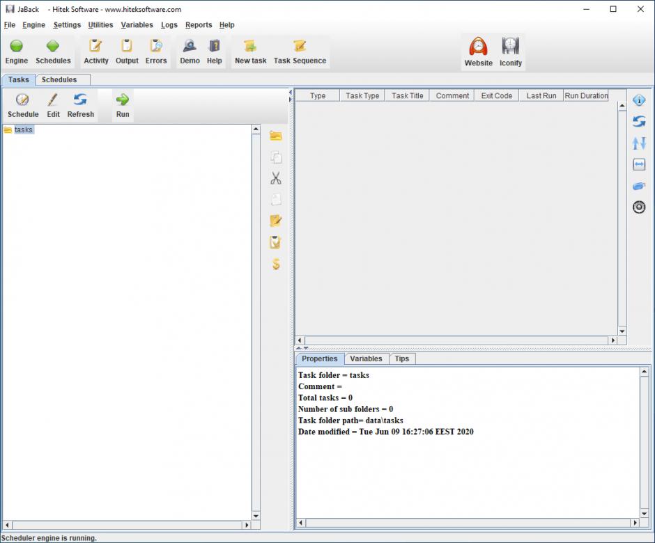This screenshot has height=543, width=655.
Task: Sort by Comment column header
Action: pyautogui.click(x=452, y=95)
